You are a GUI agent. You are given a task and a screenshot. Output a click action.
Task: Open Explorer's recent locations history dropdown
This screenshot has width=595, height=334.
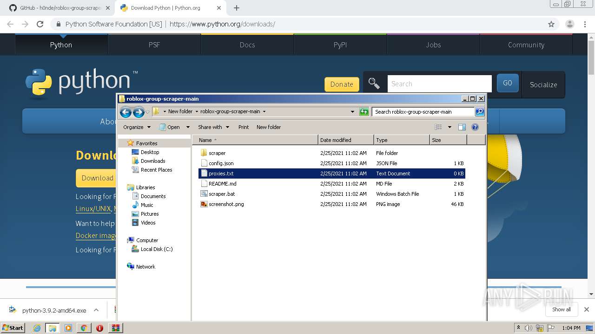tap(147, 112)
